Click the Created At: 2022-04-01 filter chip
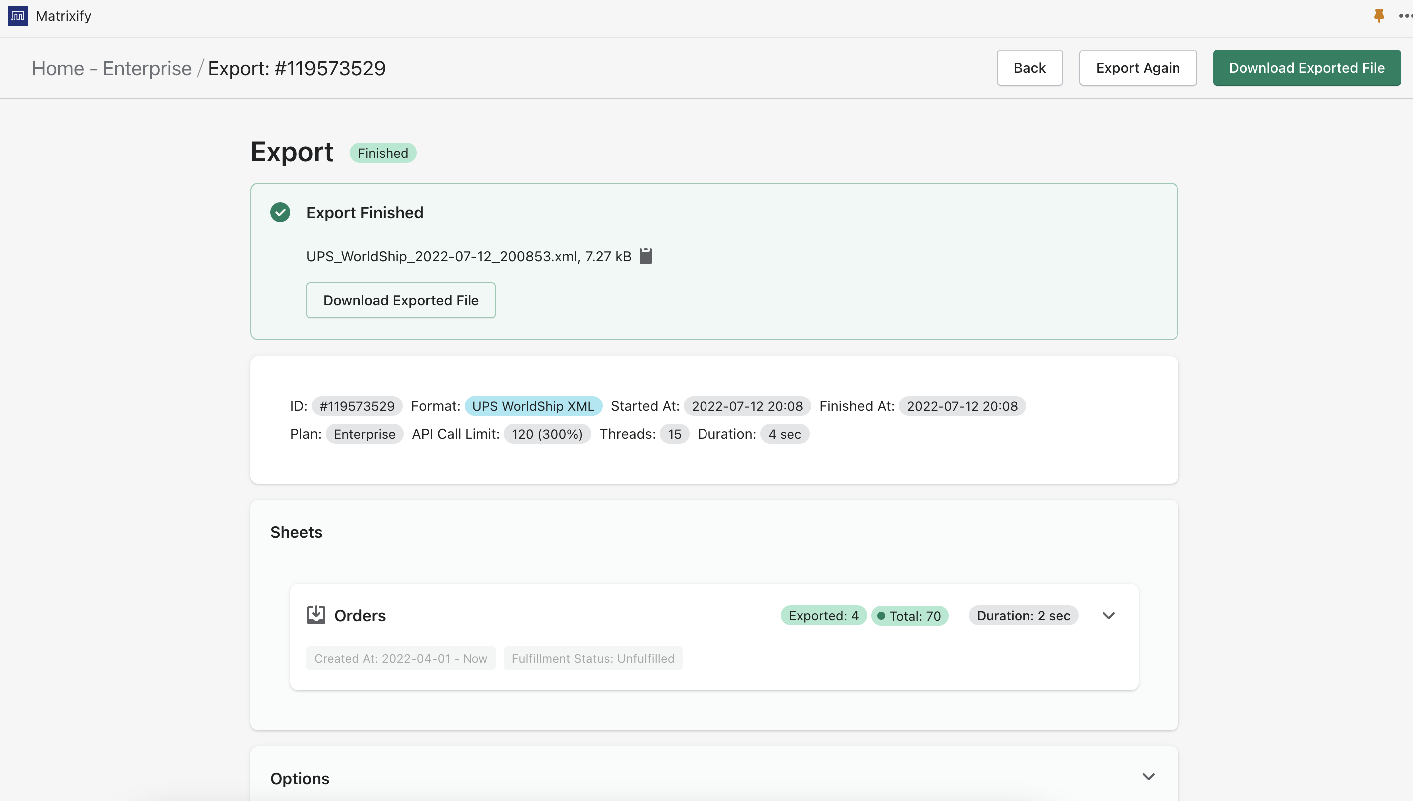1413x801 pixels. pyautogui.click(x=400, y=658)
